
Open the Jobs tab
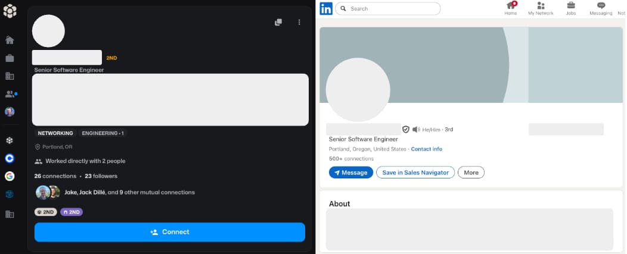click(571, 8)
